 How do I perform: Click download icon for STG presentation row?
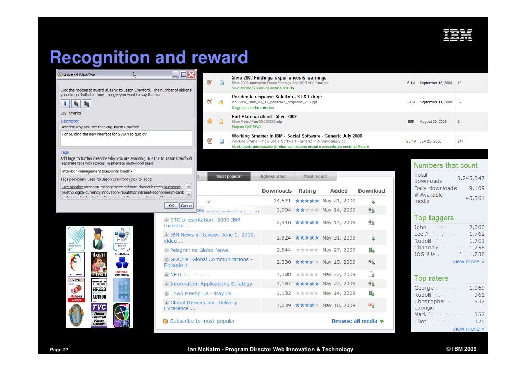point(371,222)
